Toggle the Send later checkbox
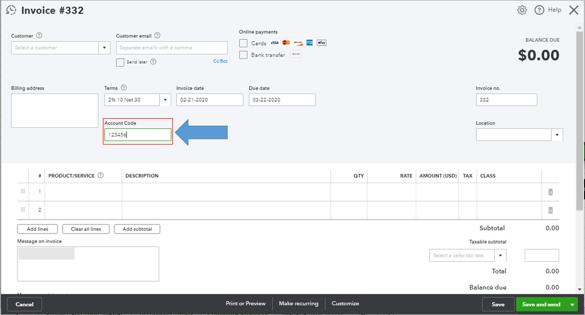 120,62
